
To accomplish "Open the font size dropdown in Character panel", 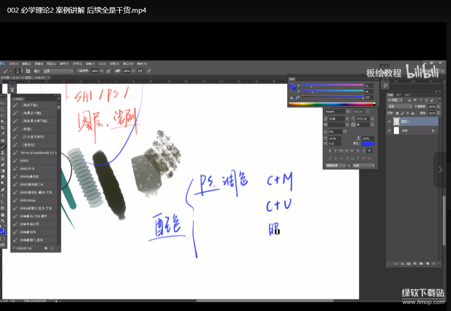I will [347, 119].
